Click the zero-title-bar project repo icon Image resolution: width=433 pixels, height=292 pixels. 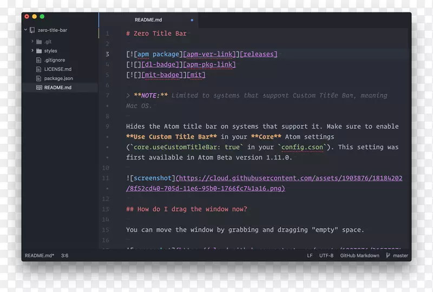tap(32, 30)
